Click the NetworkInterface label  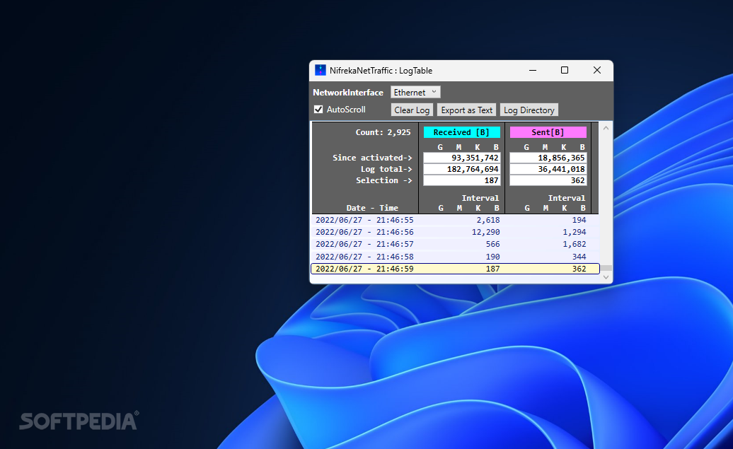tap(348, 93)
